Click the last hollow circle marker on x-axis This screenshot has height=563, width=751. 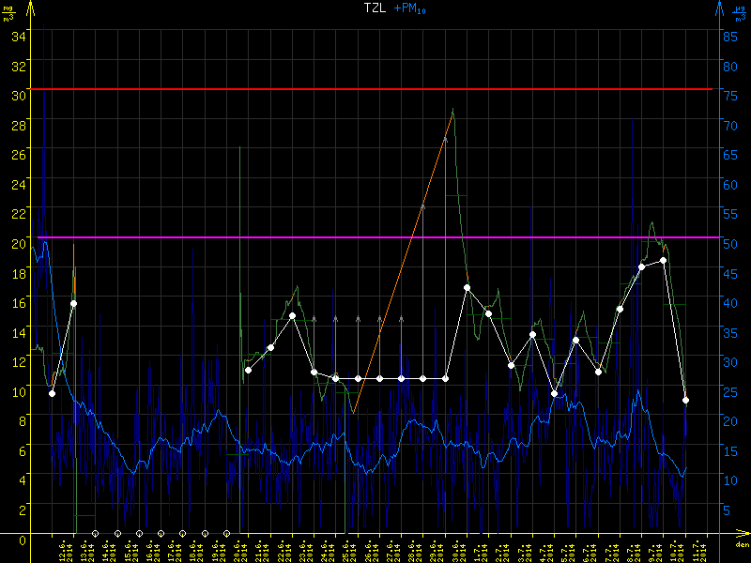tap(226, 533)
